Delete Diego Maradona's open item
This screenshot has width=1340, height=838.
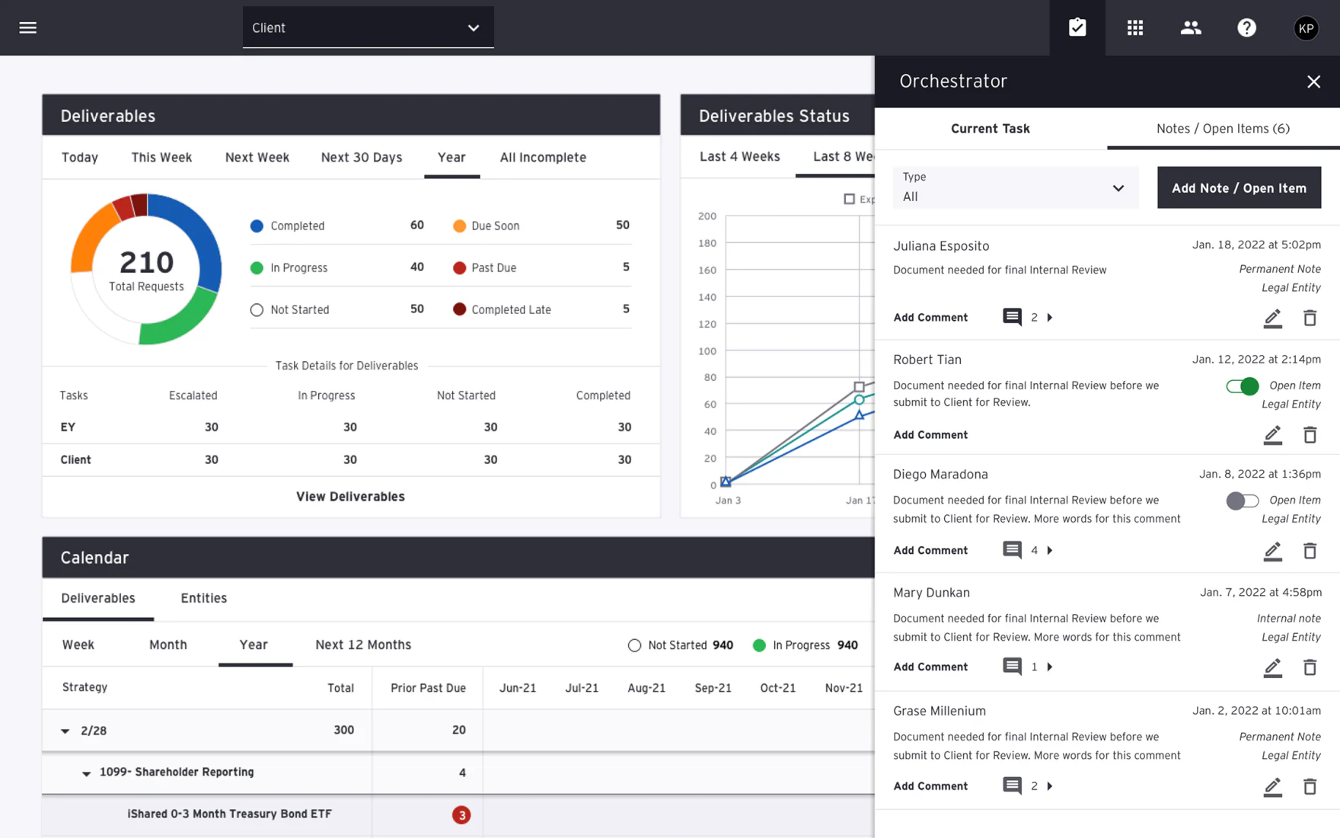[x=1310, y=551]
